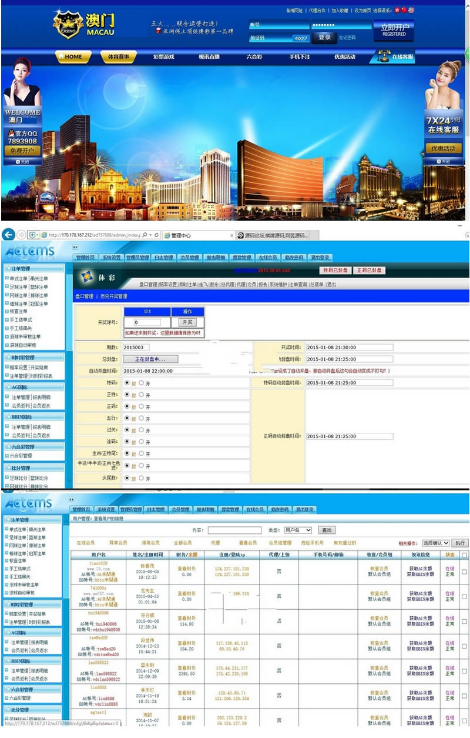Click the 体彩 blue star icon
Image resolution: width=470 pixels, height=738 pixels.
tap(87, 275)
